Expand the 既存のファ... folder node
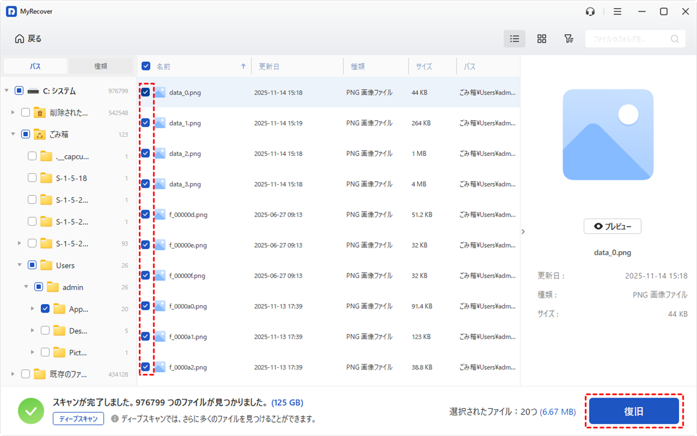This screenshot has width=697, height=436. tap(13, 374)
